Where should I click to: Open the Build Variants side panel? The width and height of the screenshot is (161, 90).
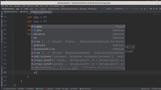2,81
